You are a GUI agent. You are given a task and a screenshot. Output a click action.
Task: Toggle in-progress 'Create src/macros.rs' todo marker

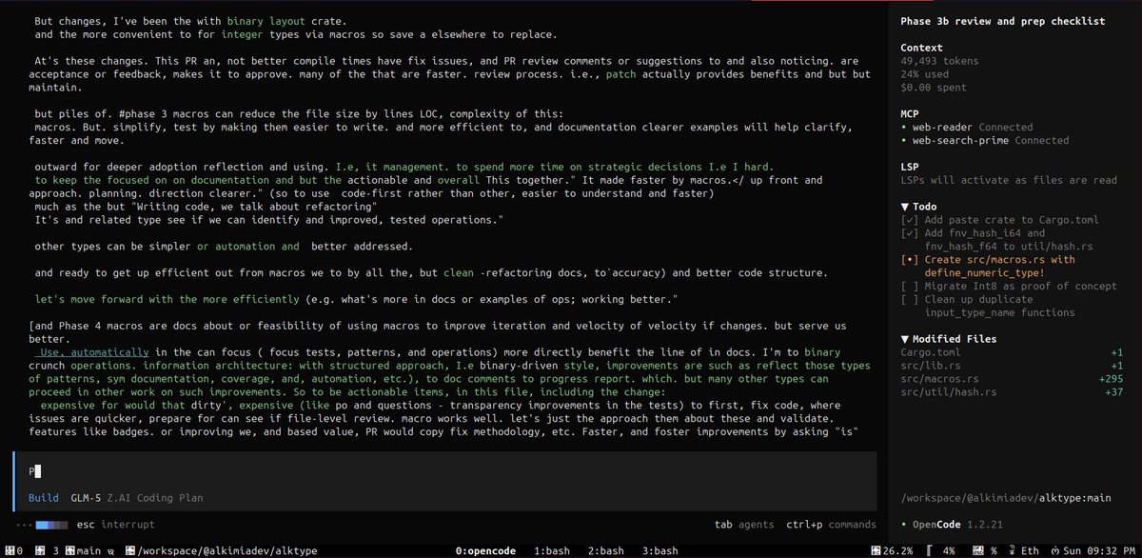910,259
